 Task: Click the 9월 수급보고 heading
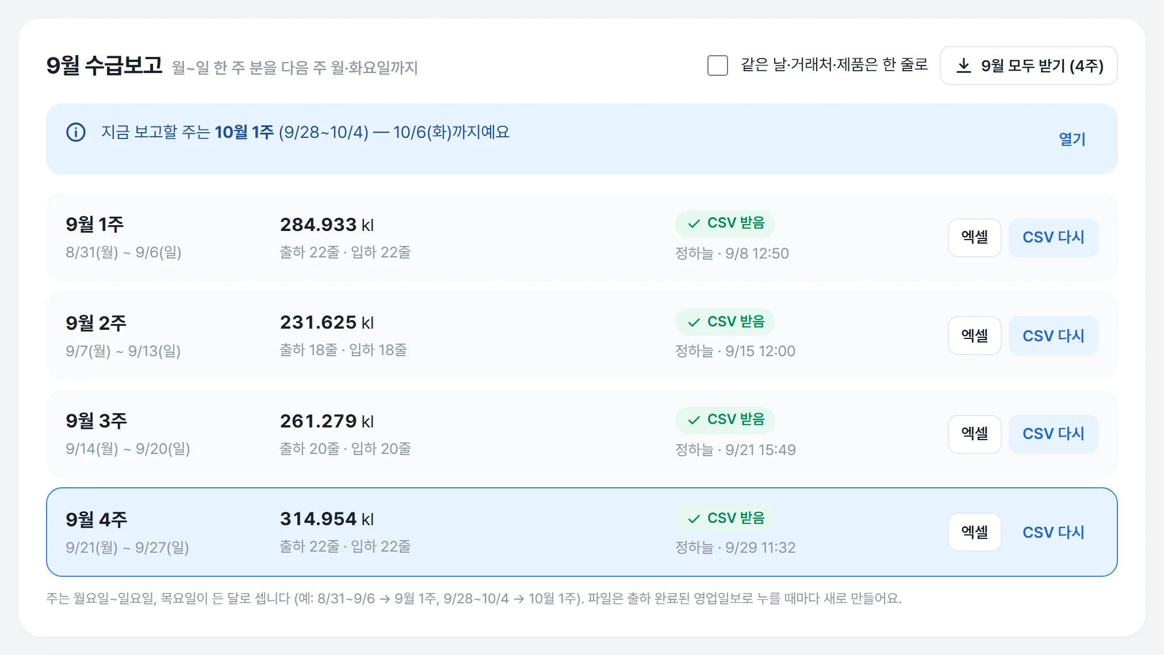point(105,65)
